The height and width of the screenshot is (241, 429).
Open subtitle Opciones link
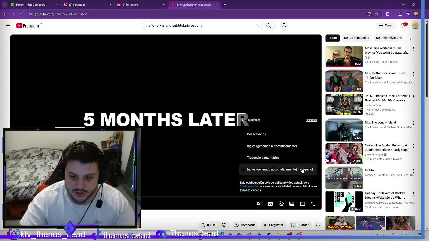311,120
